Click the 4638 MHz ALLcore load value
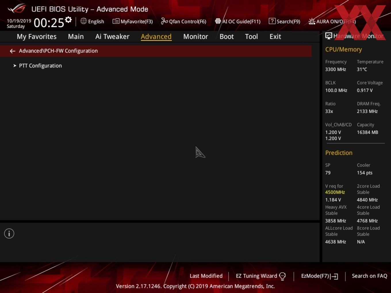The width and height of the screenshot is (391, 293). tap(336, 242)
